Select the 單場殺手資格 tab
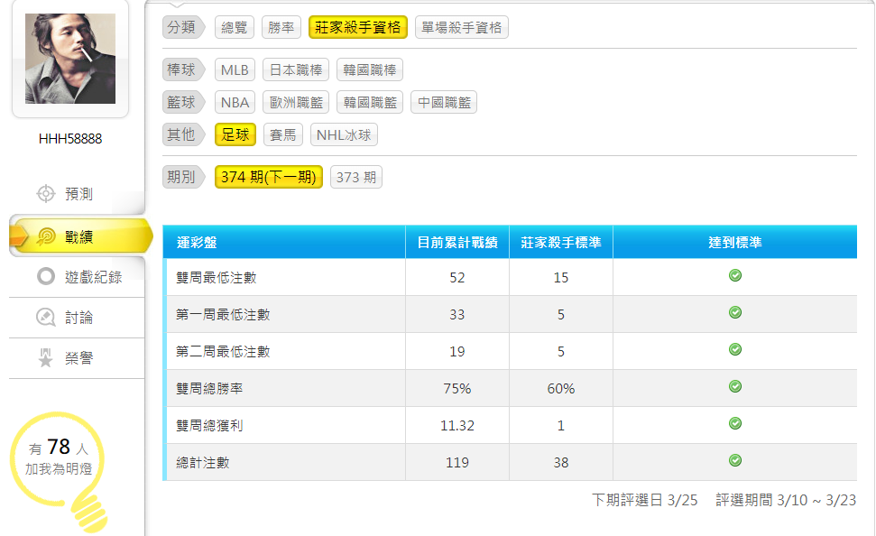876x536 pixels. tap(462, 28)
